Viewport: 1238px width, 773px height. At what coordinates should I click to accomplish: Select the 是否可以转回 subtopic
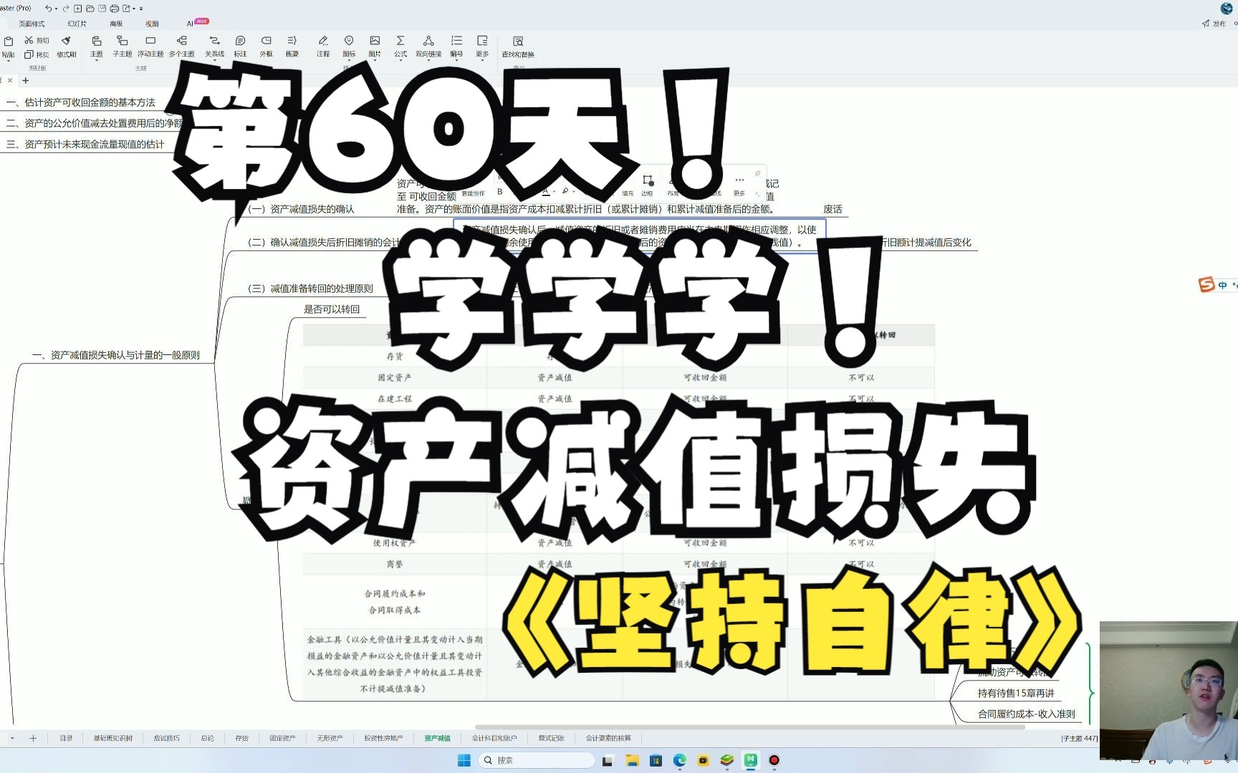pos(332,309)
